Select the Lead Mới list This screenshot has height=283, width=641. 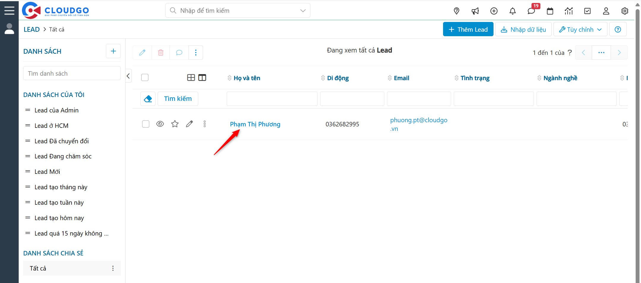[x=47, y=172]
